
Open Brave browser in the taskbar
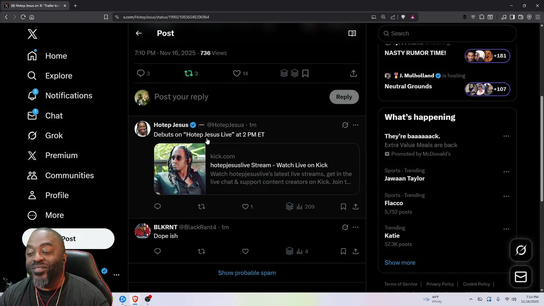135,299
